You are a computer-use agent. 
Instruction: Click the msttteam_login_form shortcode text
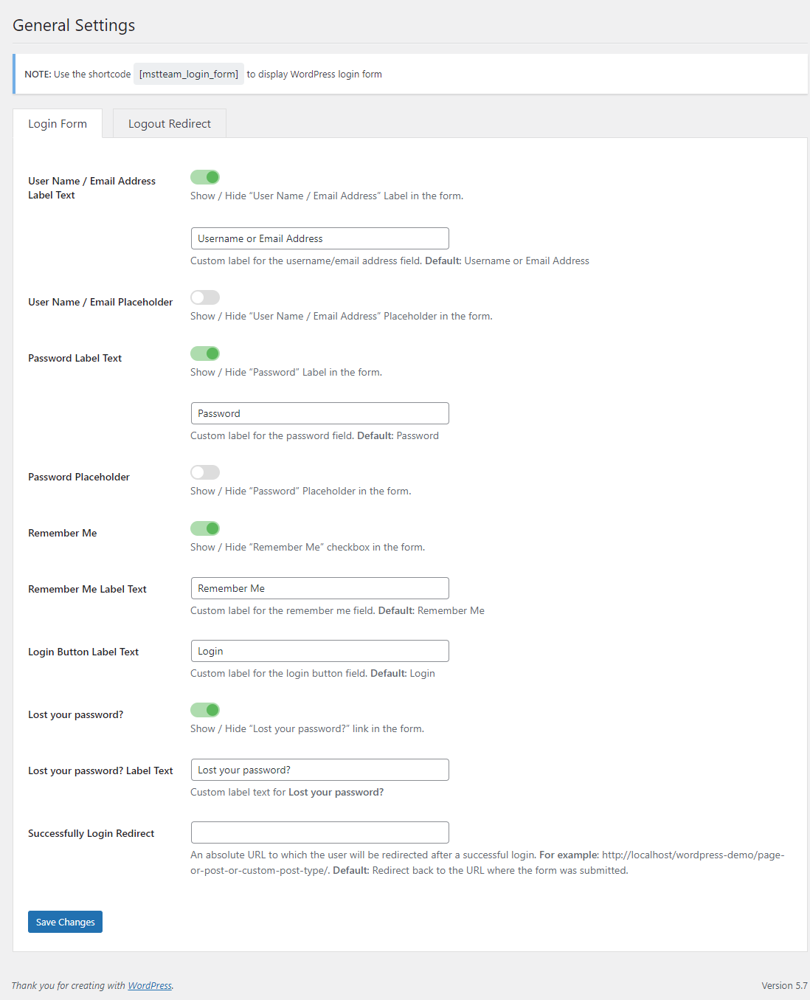[x=188, y=74]
